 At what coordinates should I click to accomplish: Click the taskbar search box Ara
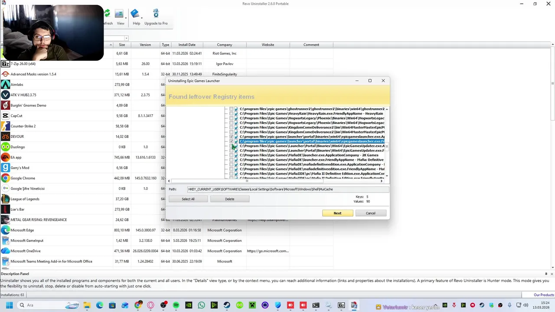click(47, 305)
